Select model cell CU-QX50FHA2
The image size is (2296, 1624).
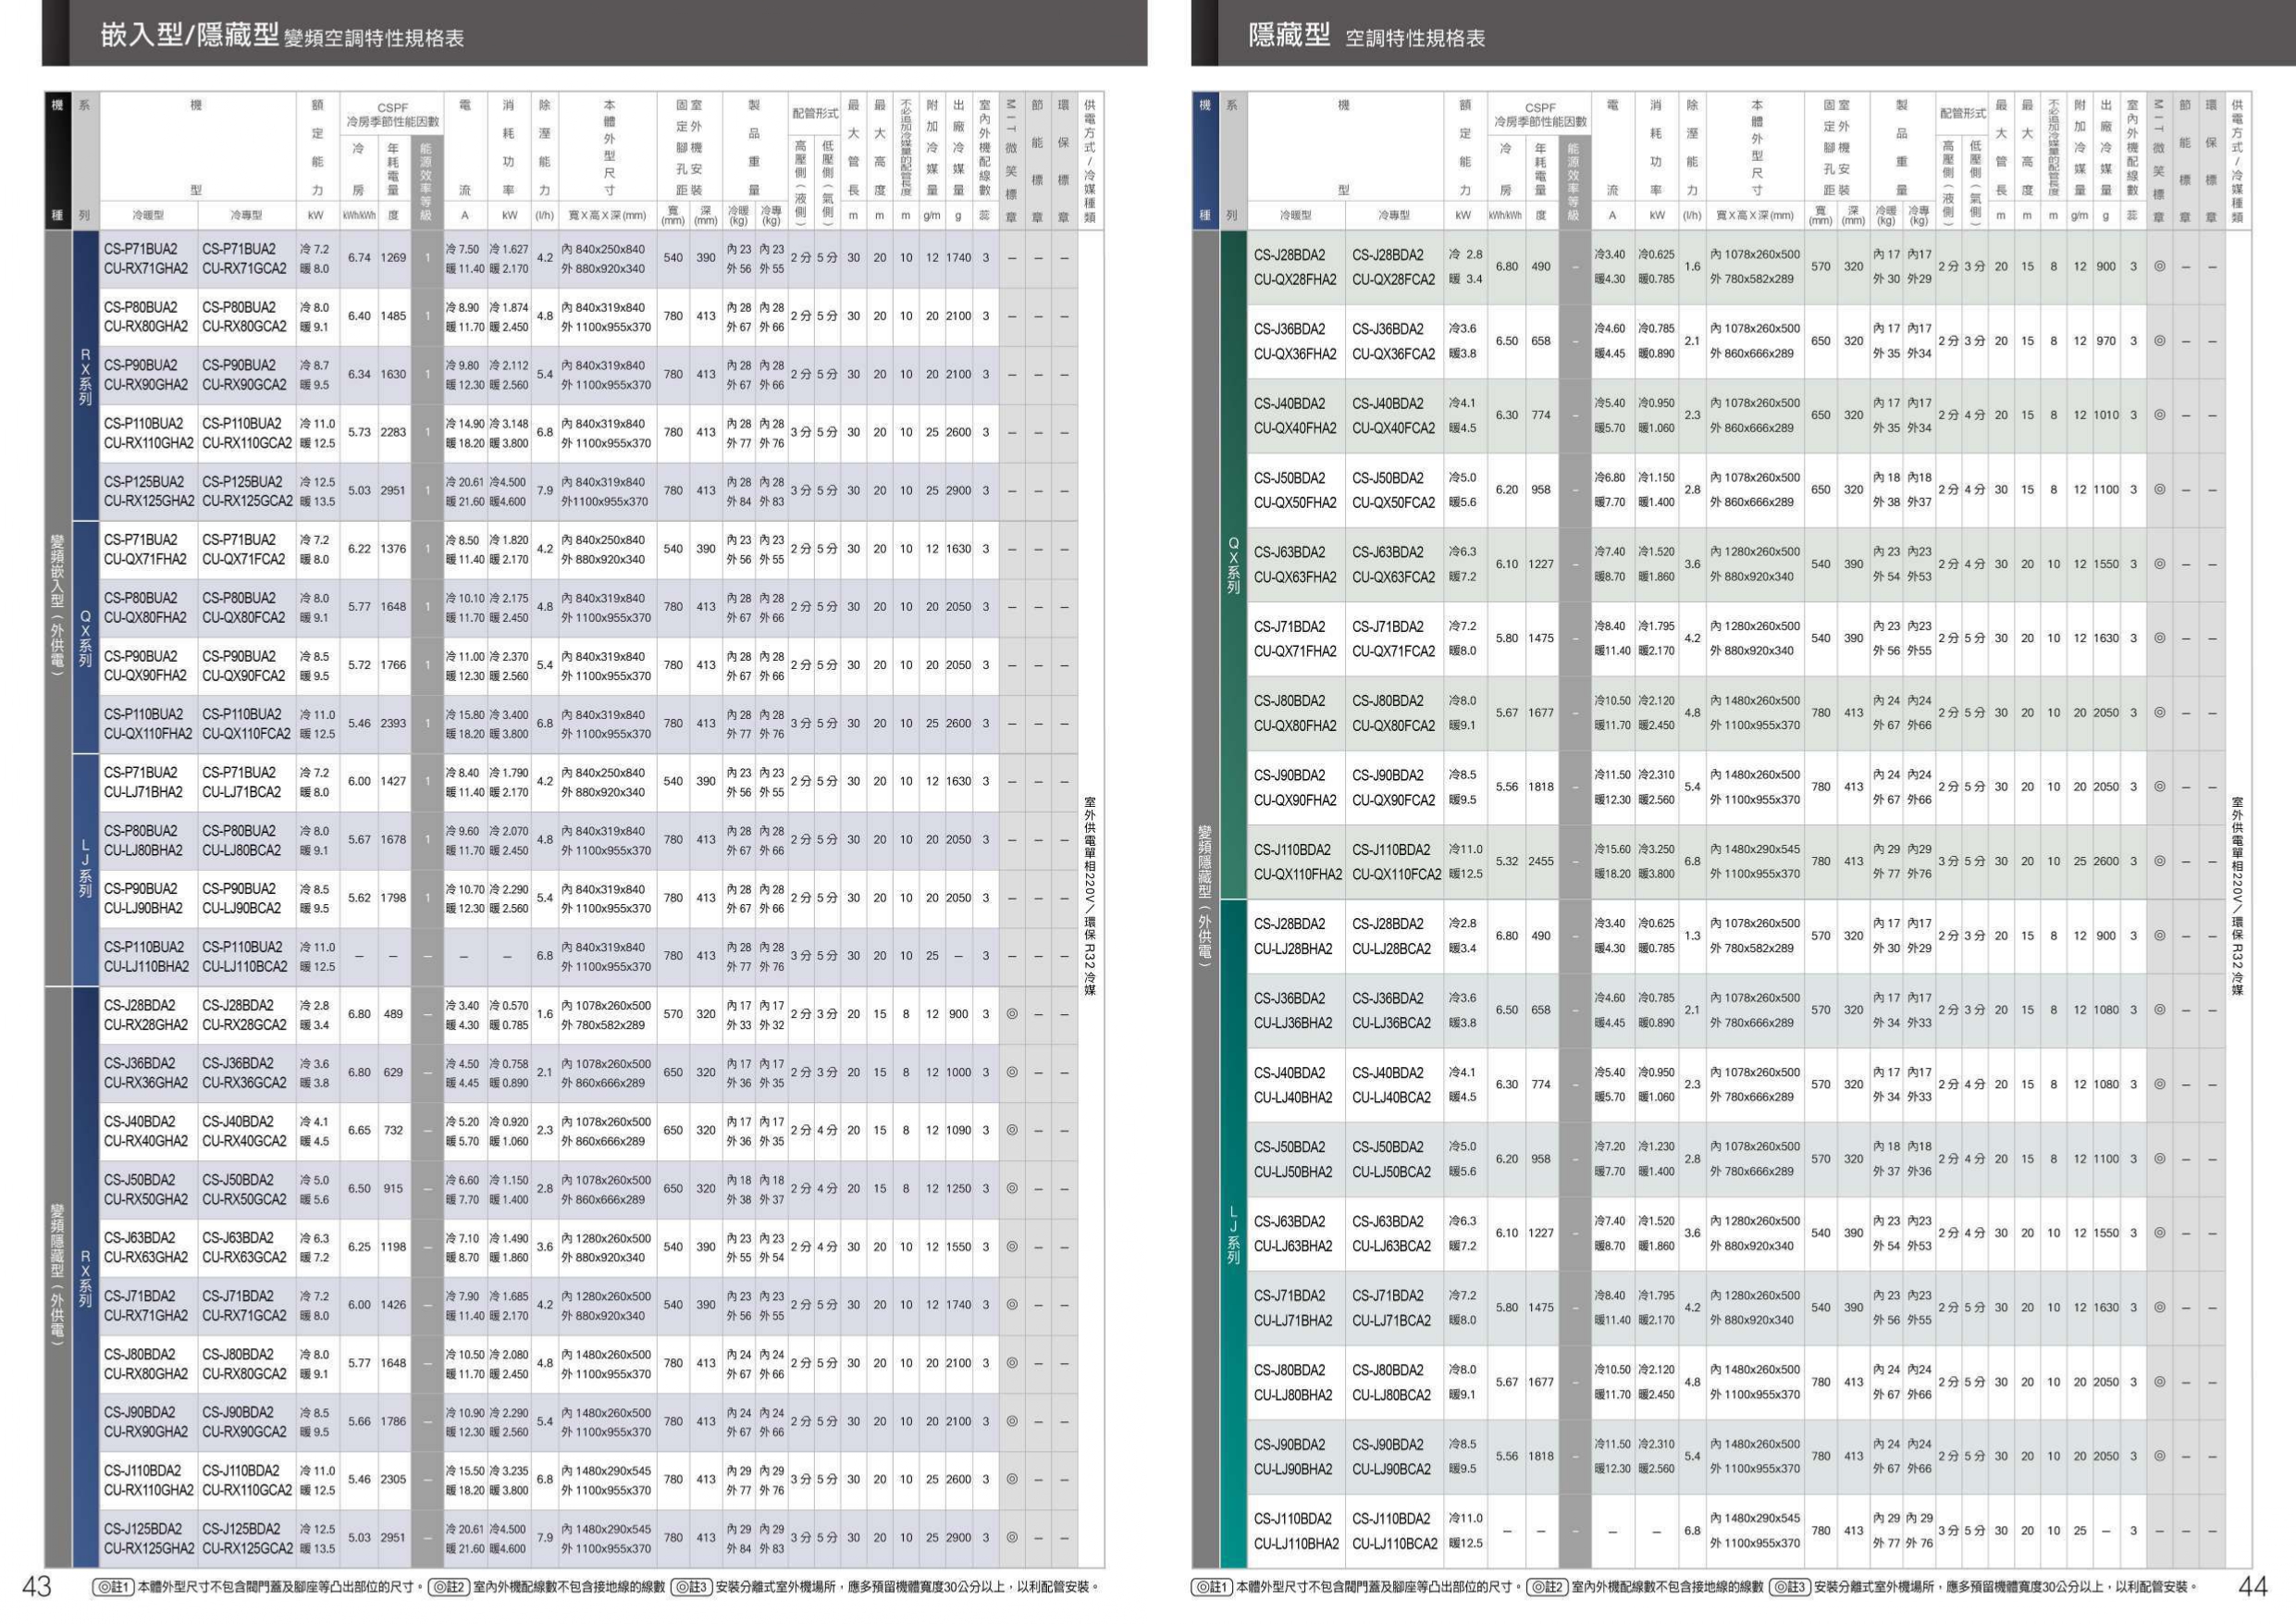point(1295,502)
